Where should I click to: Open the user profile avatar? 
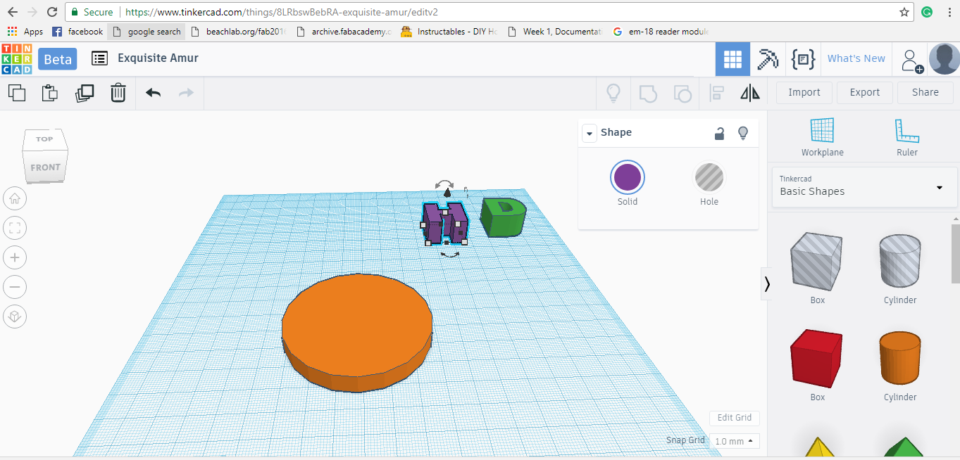point(944,59)
